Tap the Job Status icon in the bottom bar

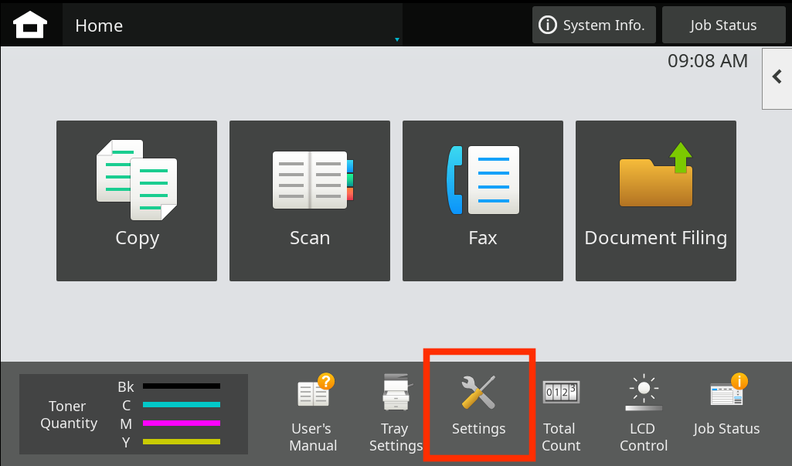point(726,406)
